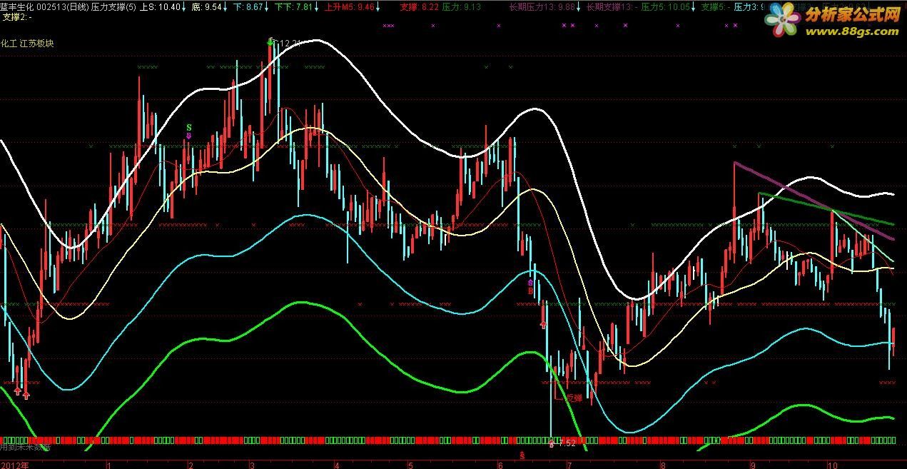Image resolution: width=907 pixels, height=469 pixels.
Task: Click the 上S: 10.40 value
Action: 160,6
